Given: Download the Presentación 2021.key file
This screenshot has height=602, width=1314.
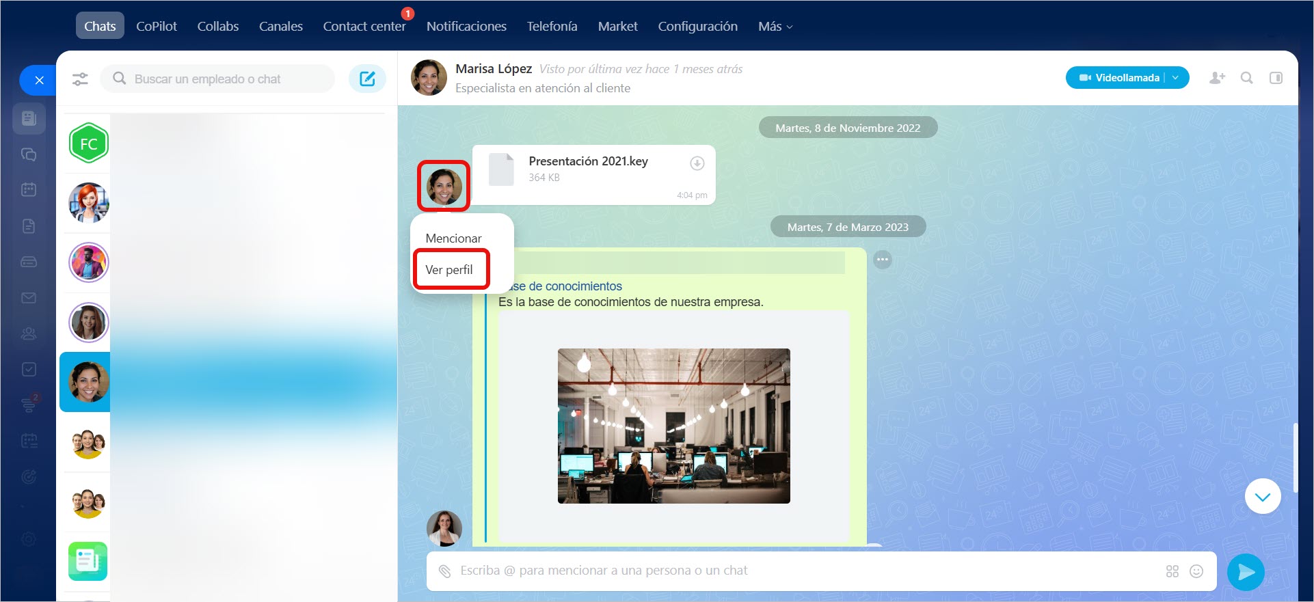Looking at the screenshot, I should click(x=697, y=163).
